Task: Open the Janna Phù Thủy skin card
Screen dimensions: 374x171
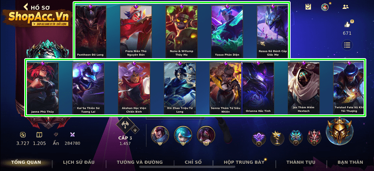Action: [x=42, y=88]
